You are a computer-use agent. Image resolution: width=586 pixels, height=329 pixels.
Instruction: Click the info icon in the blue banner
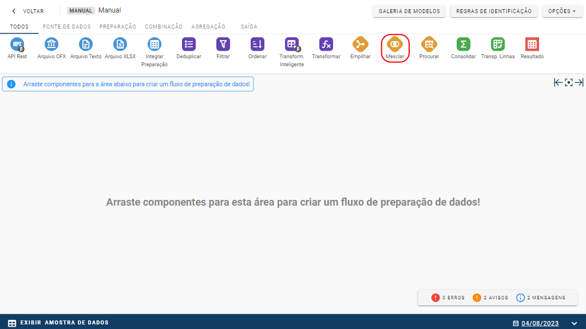pyautogui.click(x=11, y=84)
